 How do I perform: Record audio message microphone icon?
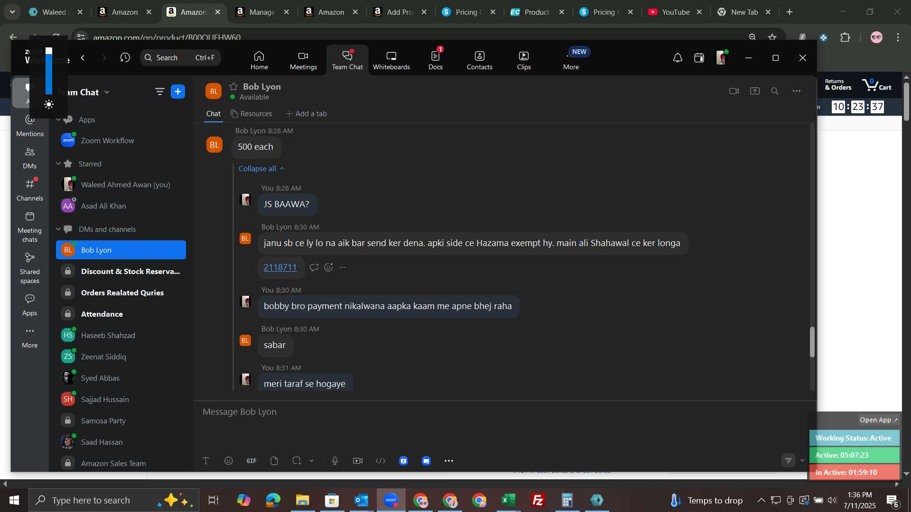[335, 461]
